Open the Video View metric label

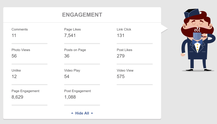(x=125, y=70)
